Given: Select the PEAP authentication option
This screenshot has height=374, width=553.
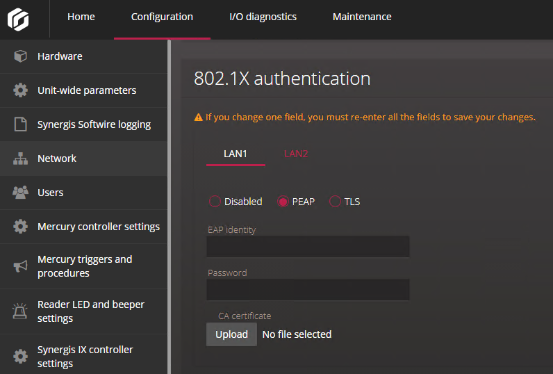Looking at the screenshot, I should [283, 202].
